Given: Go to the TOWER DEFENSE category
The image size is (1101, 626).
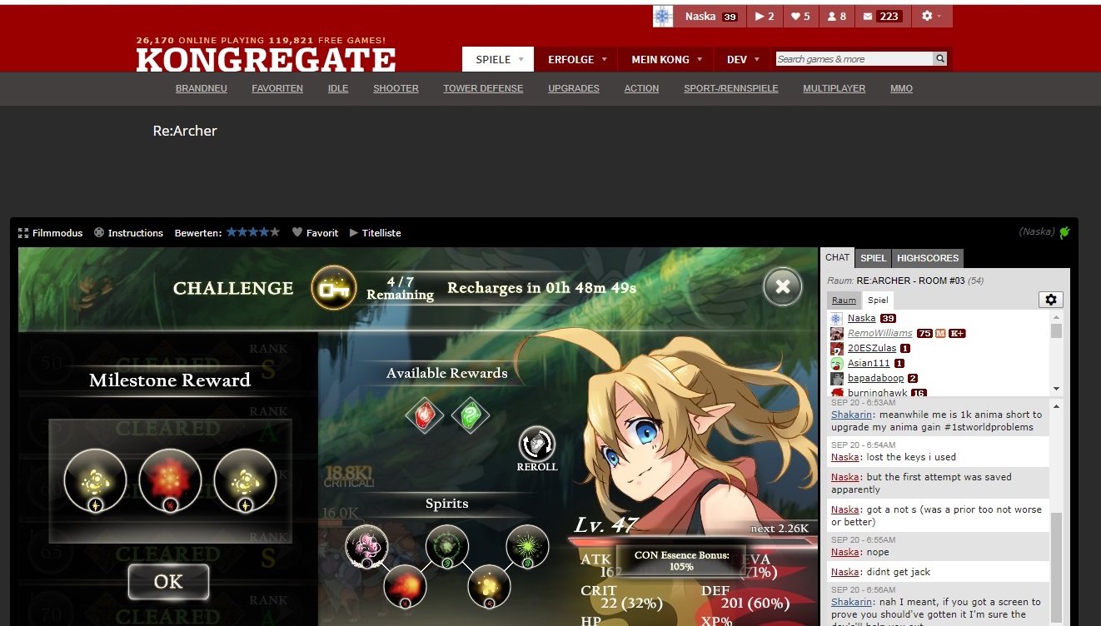Looking at the screenshot, I should click(483, 88).
